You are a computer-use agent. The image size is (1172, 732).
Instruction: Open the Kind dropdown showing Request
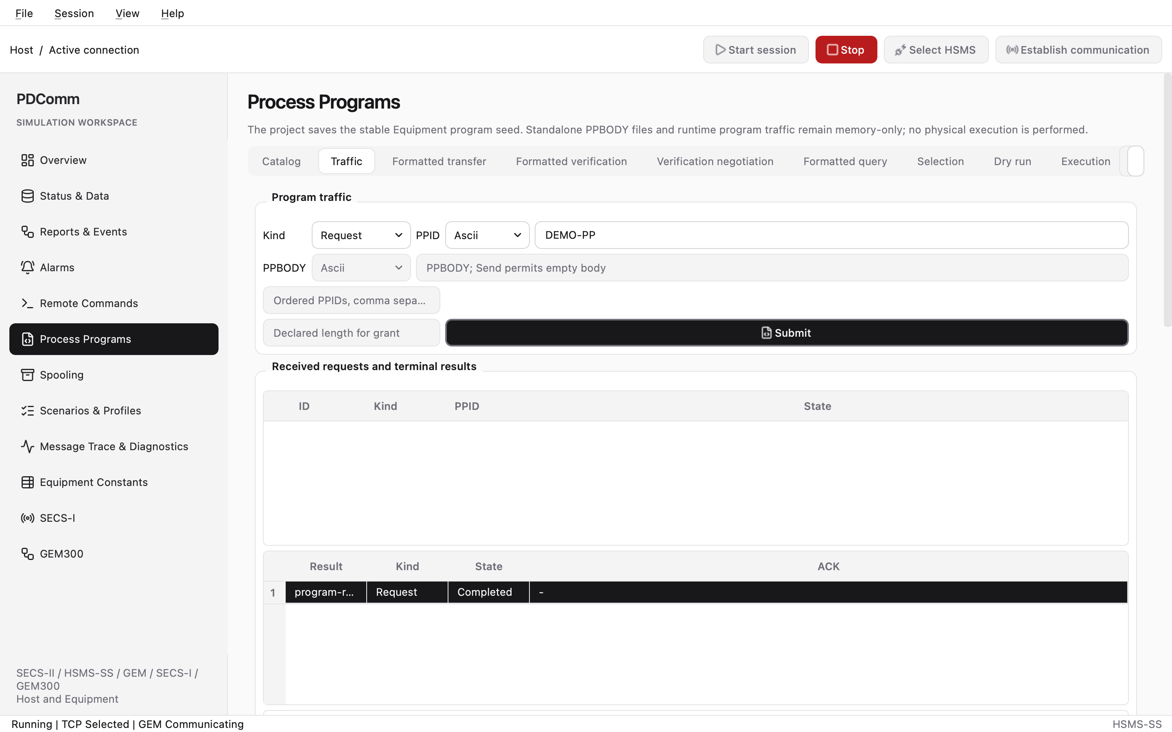tap(361, 235)
